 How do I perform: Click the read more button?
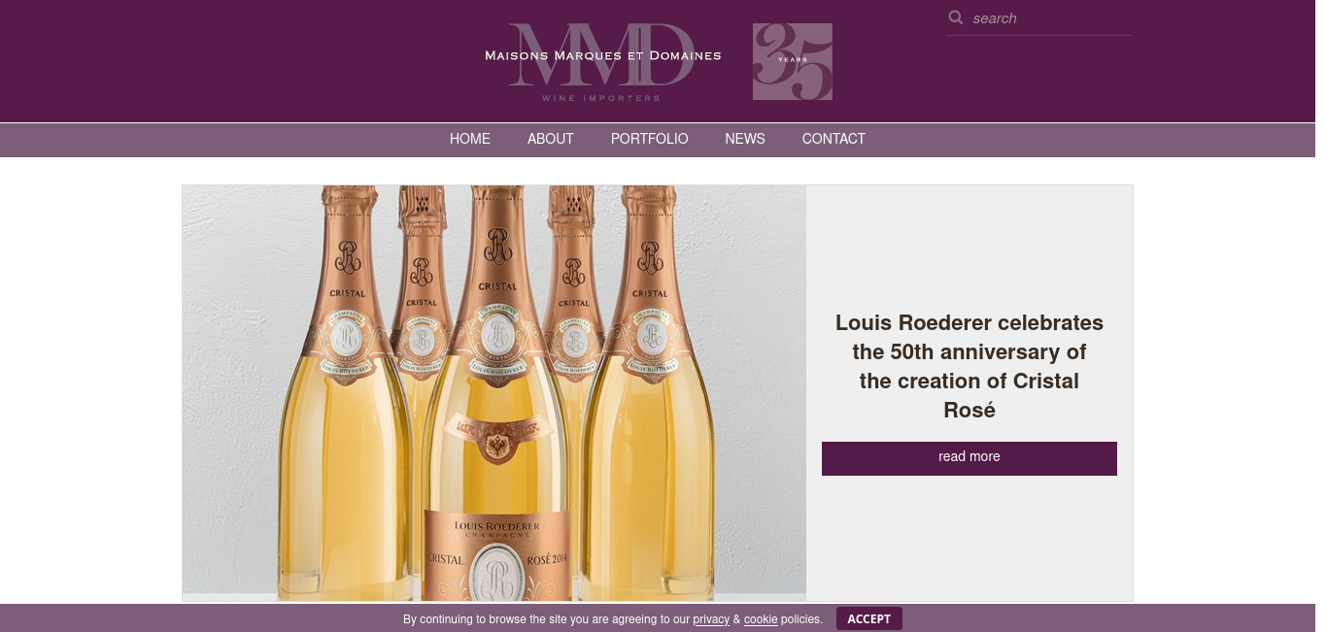pos(970,458)
